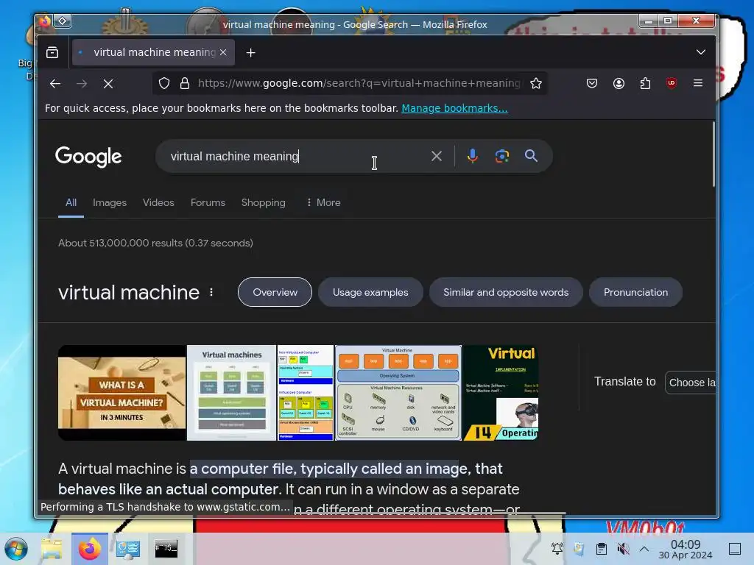Click the Firefox taskbar icon
The image size is (754, 565).
[x=89, y=549]
